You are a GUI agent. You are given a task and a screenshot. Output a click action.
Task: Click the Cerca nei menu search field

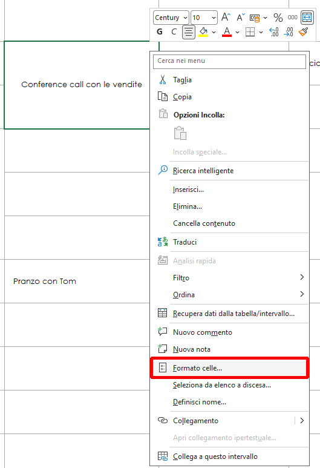tap(229, 61)
